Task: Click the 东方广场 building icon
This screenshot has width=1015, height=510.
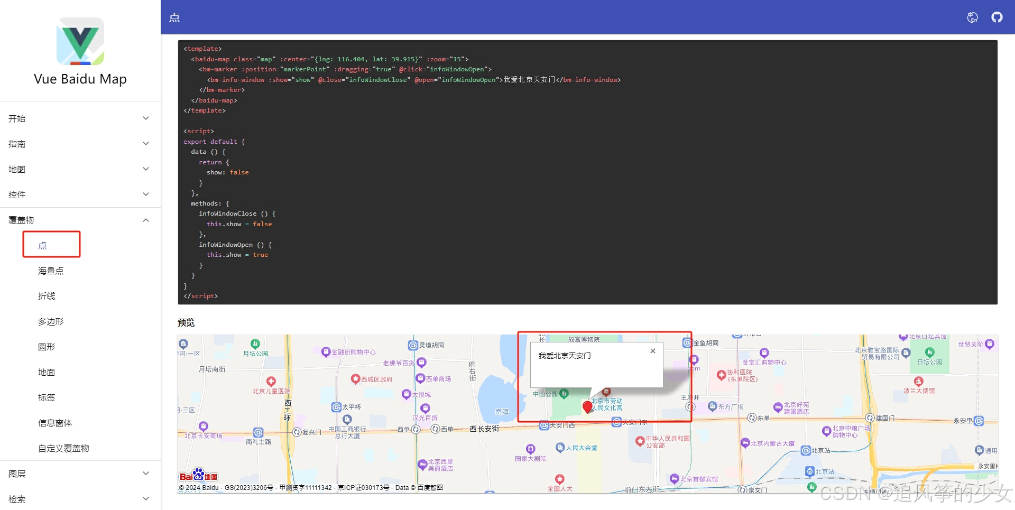Action: click(713, 406)
